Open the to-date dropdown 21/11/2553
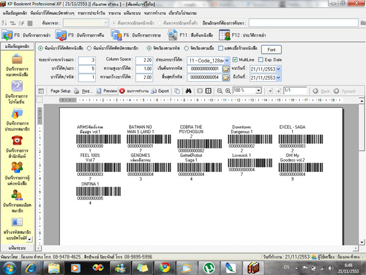366x275 pixels. pyautogui.click(x=279, y=78)
